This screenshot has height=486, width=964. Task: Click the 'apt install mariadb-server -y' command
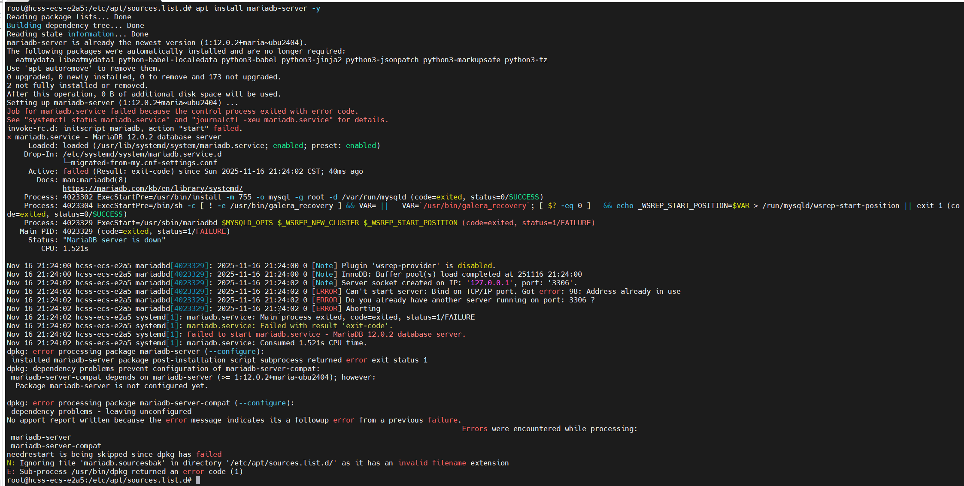pos(258,8)
